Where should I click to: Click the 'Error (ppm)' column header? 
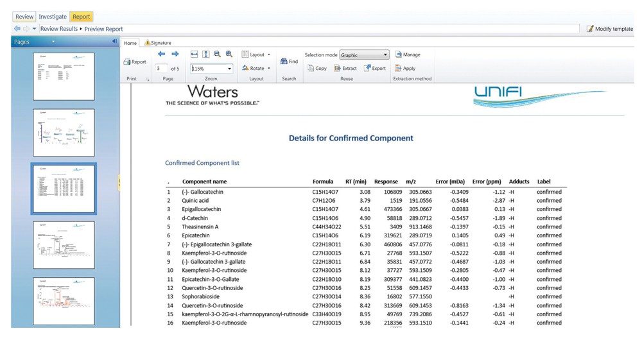[x=487, y=182]
